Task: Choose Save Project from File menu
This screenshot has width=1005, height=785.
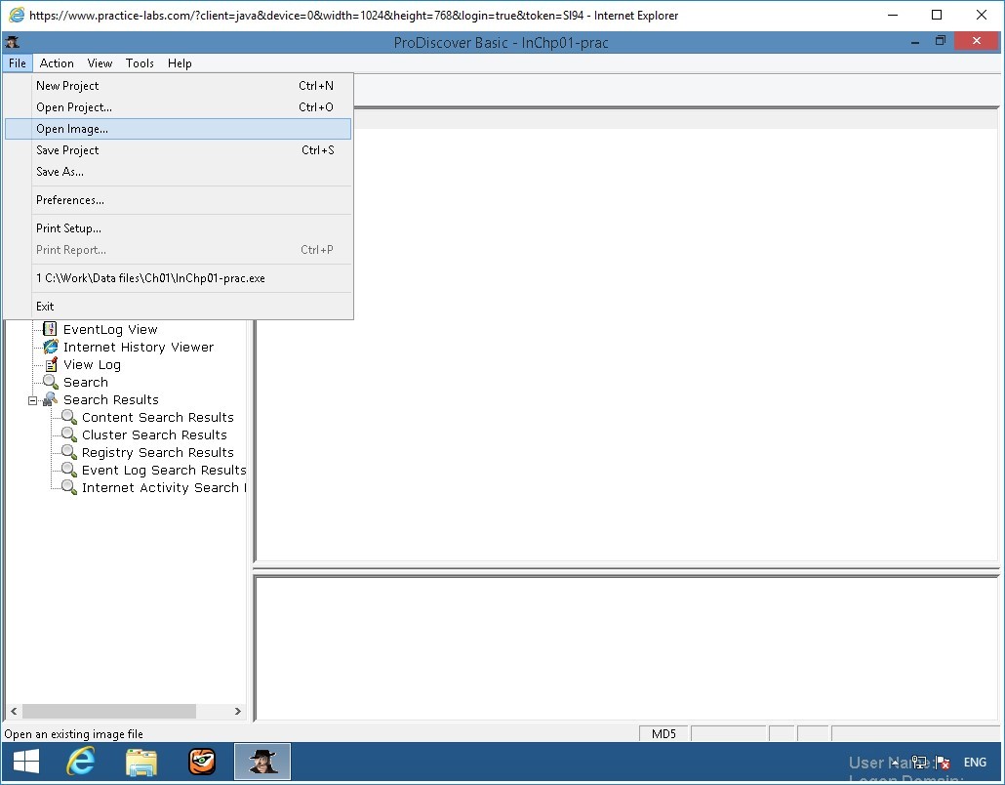Action: point(179,150)
